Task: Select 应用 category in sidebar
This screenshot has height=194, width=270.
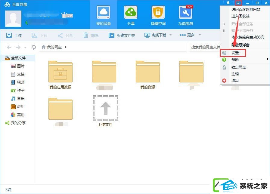Action: click(18, 106)
